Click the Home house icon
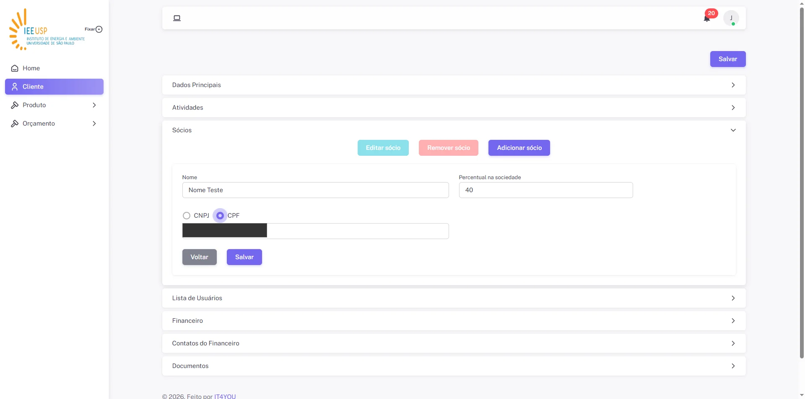This screenshot has height=399, width=805. (x=15, y=68)
